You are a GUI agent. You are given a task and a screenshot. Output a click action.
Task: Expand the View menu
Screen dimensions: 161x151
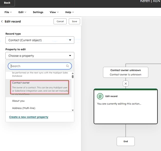tap(54, 12)
